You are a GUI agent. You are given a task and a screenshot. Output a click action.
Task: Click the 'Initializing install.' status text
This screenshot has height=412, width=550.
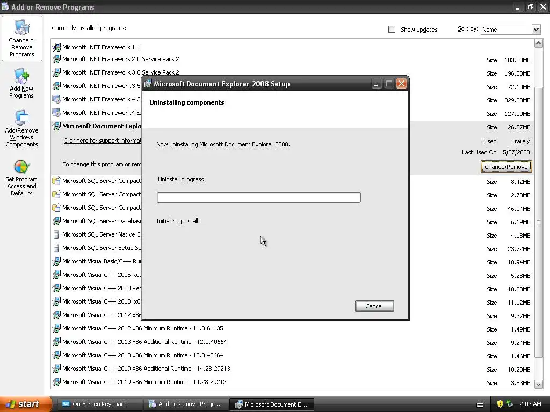click(178, 221)
